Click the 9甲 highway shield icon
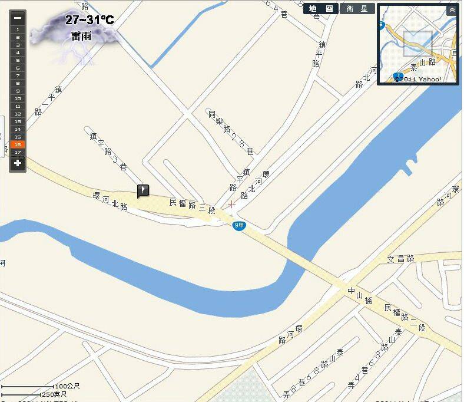The height and width of the screenshot is (402, 464). coord(238,226)
